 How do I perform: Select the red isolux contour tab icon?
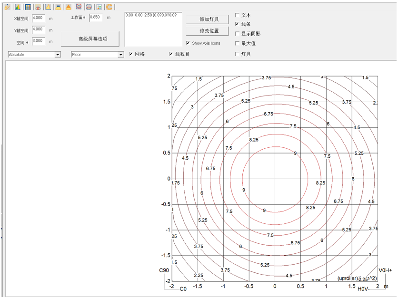click(x=79, y=7)
